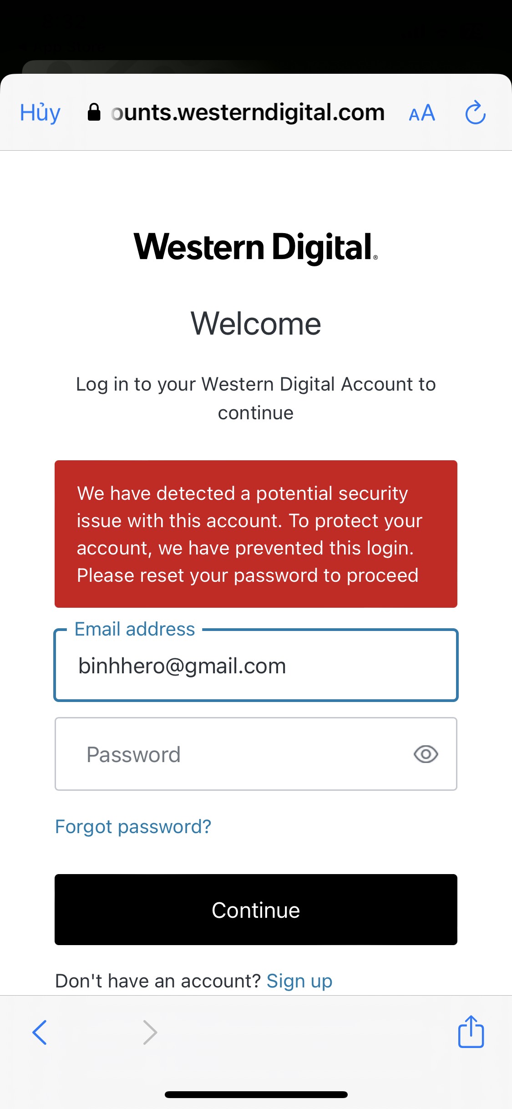Click the Western Digital logo
The height and width of the screenshot is (1109, 512).
coord(256,247)
